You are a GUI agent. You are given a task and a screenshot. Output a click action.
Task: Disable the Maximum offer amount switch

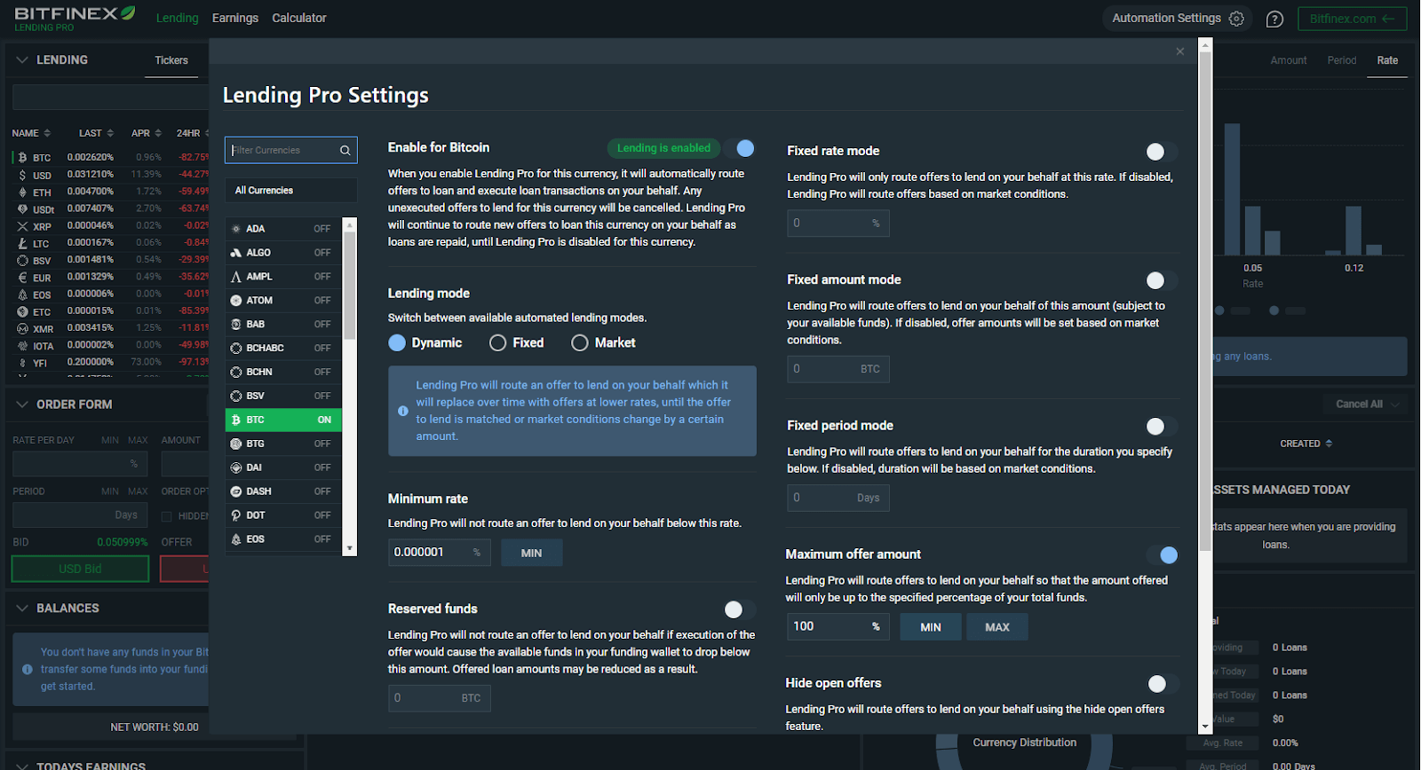1163,555
